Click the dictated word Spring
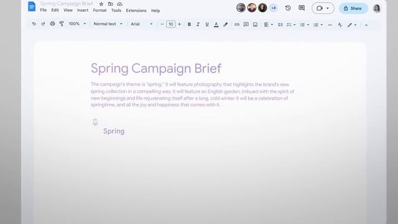The image size is (398, 224). coord(114,131)
